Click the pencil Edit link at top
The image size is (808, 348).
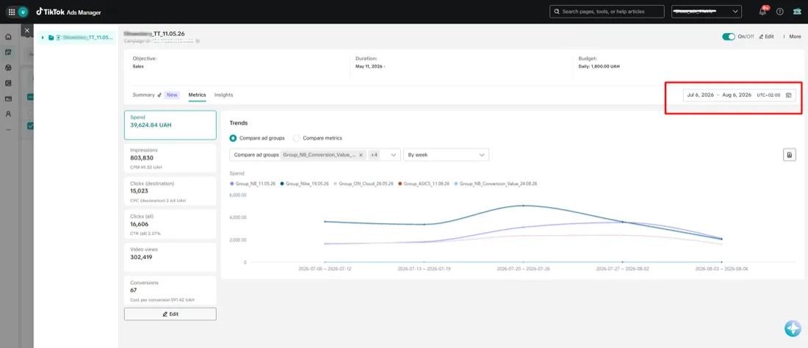[x=766, y=37]
